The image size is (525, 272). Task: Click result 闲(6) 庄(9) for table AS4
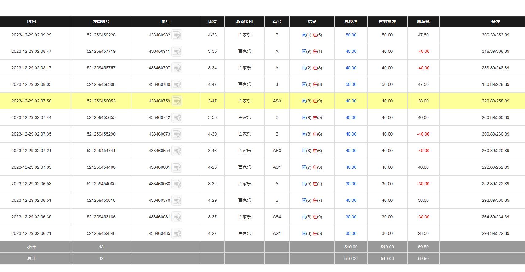click(312, 217)
